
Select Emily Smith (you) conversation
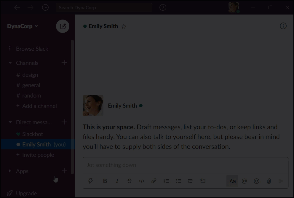point(38,144)
